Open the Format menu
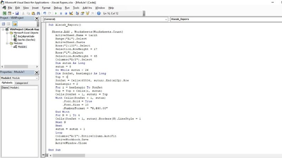Image resolution: width=282 pixels, height=158 pixels. click(x=46, y=8)
